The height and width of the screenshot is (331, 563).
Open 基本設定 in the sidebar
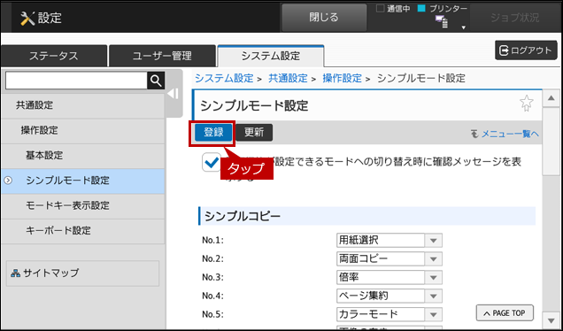83,156
